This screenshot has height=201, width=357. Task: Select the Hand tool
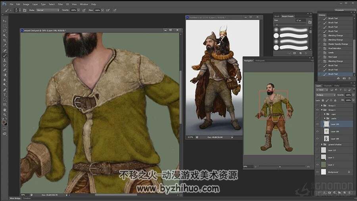4,110
